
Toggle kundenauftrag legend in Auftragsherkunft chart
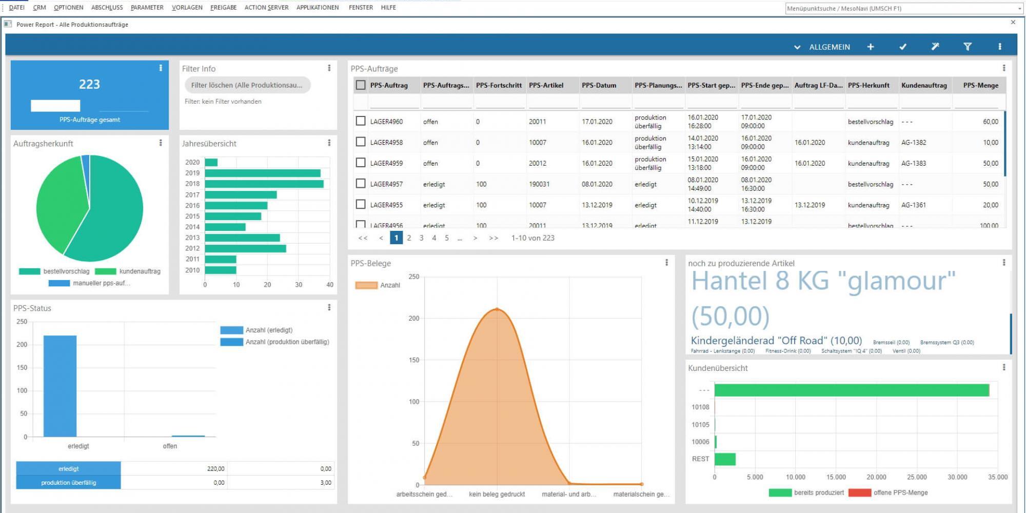tap(128, 271)
